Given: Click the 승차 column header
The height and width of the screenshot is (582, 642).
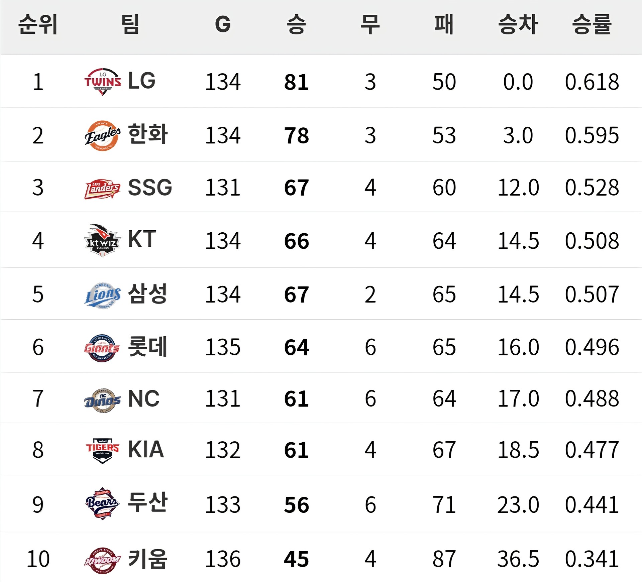Looking at the screenshot, I should (x=518, y=24).
